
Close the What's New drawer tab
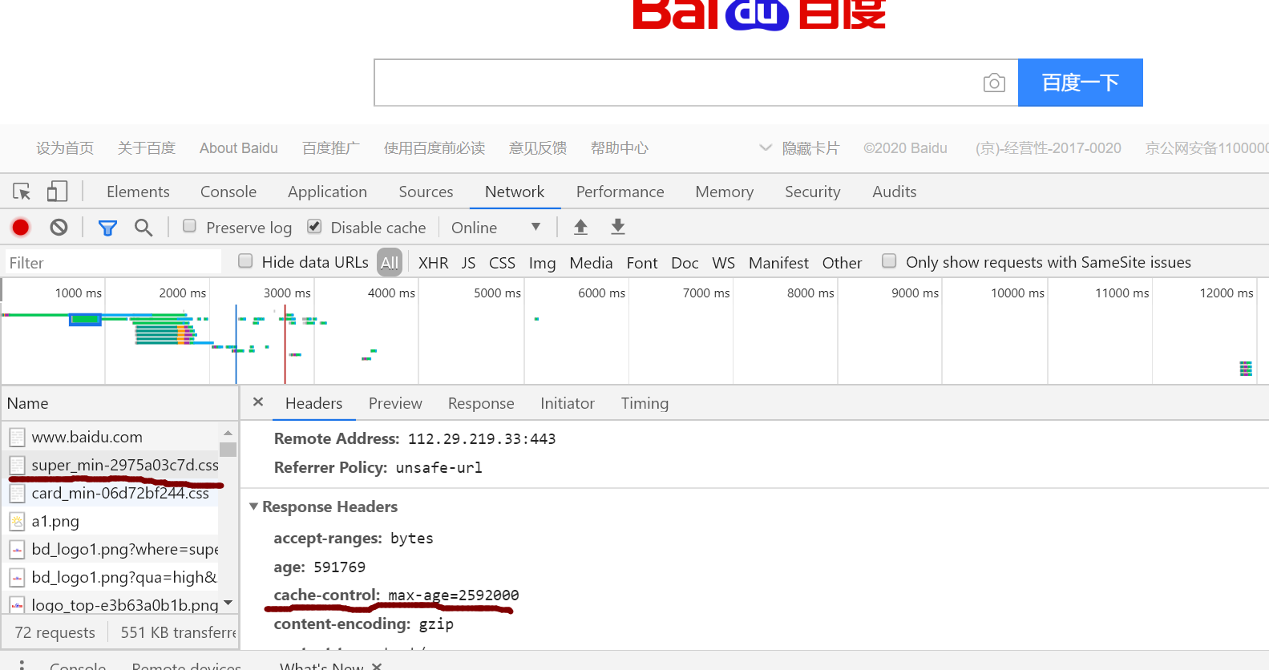(x=377, y=666)
